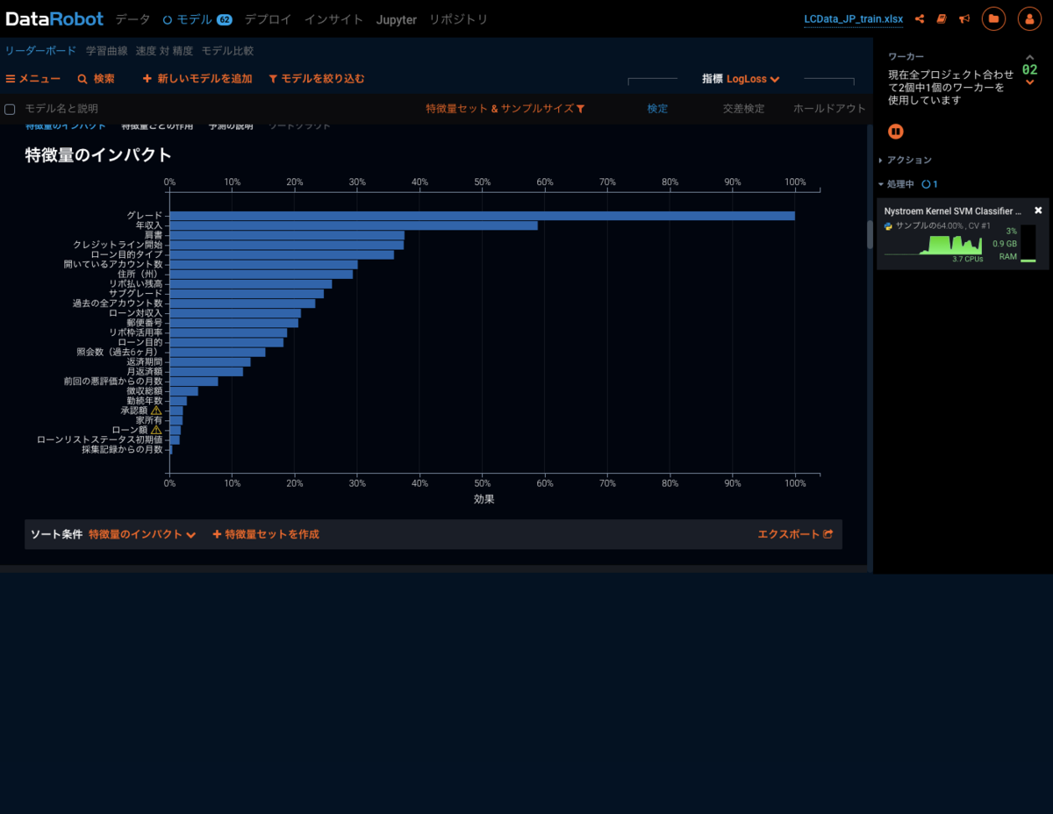This screenshot has height=814, width=1053.
Task: Click 新しいモデルを追加 to add a model
Action: pyautogui.click(x=197, y=79)
